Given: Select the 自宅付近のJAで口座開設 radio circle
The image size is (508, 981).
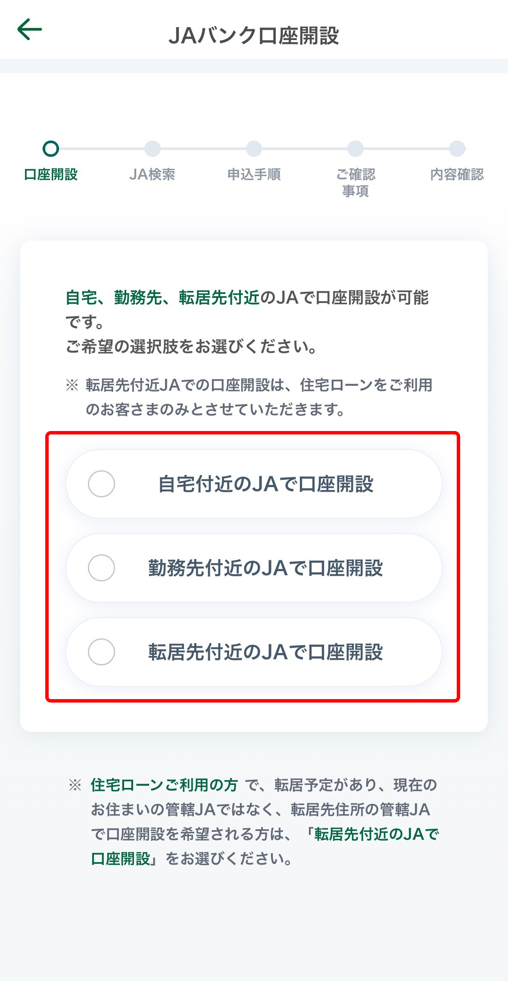Looking at the screenshot, I should (101, 484).
